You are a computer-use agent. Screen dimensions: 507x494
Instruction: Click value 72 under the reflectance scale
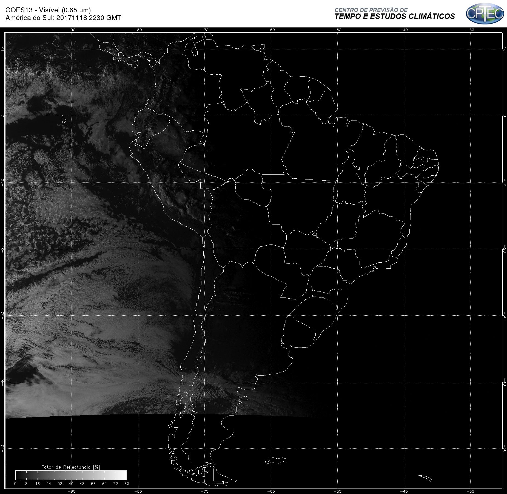(116, 484)
